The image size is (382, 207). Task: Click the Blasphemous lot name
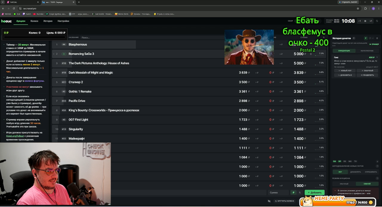coord(78,45)
